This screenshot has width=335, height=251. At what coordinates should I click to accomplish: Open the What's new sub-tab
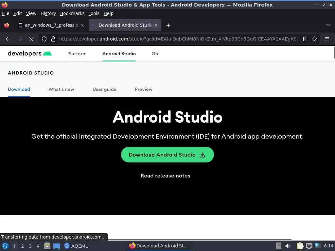[61, 90]
